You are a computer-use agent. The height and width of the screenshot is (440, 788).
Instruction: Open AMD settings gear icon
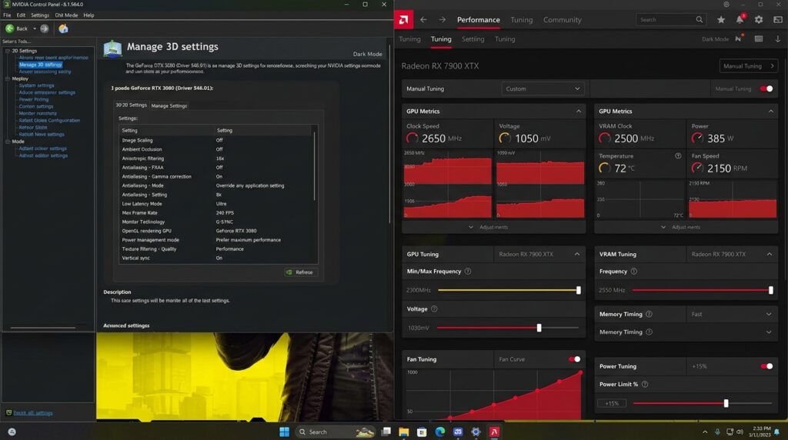(x=758, y=19)
